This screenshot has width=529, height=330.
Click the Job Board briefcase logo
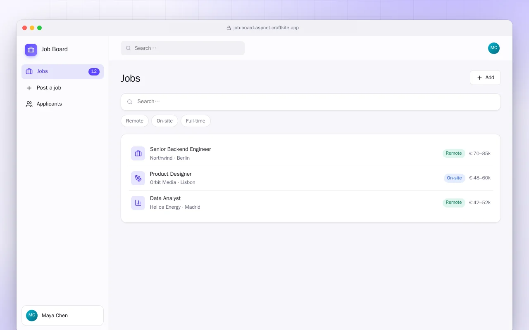point(31,50)
